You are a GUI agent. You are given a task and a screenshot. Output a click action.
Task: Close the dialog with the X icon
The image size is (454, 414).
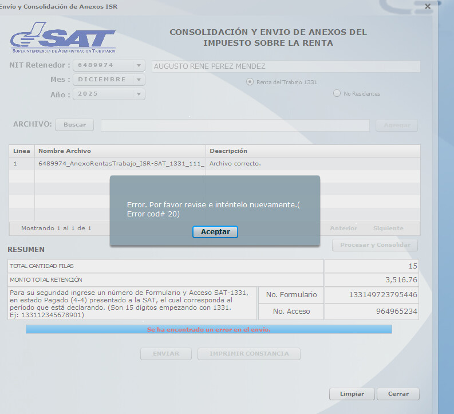[x=428, y=7]
